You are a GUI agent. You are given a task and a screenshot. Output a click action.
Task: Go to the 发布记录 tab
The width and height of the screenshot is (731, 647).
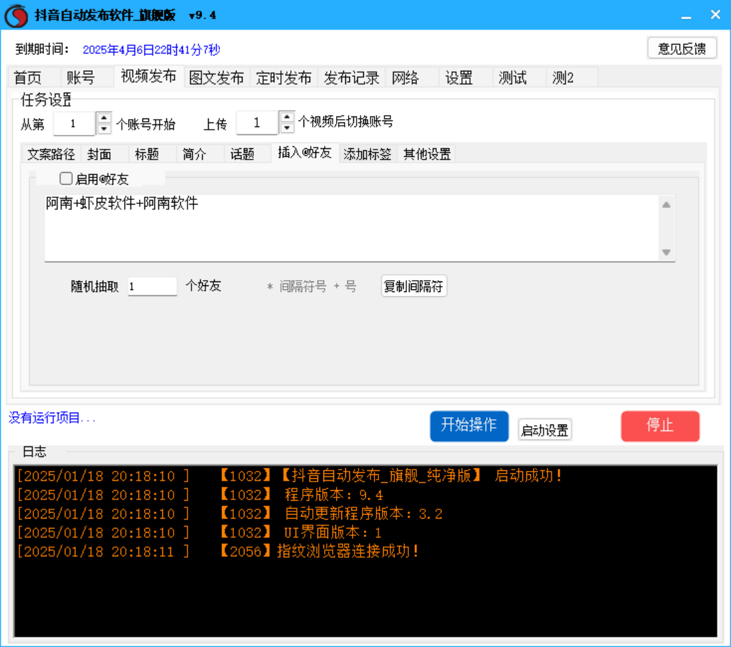(x=351, y=77)
